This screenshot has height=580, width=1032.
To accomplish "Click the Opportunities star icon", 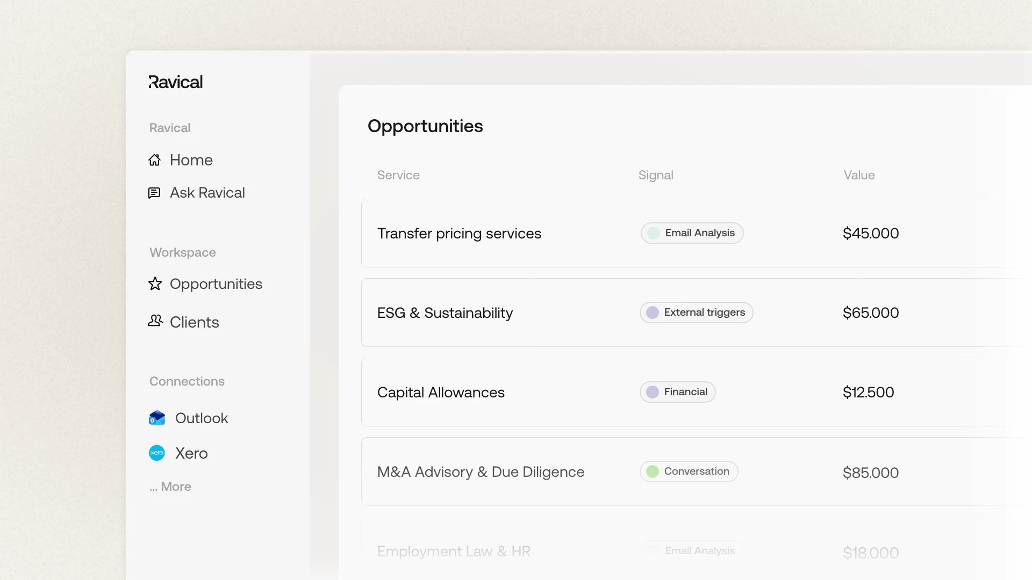I will (x=155, y=284).
